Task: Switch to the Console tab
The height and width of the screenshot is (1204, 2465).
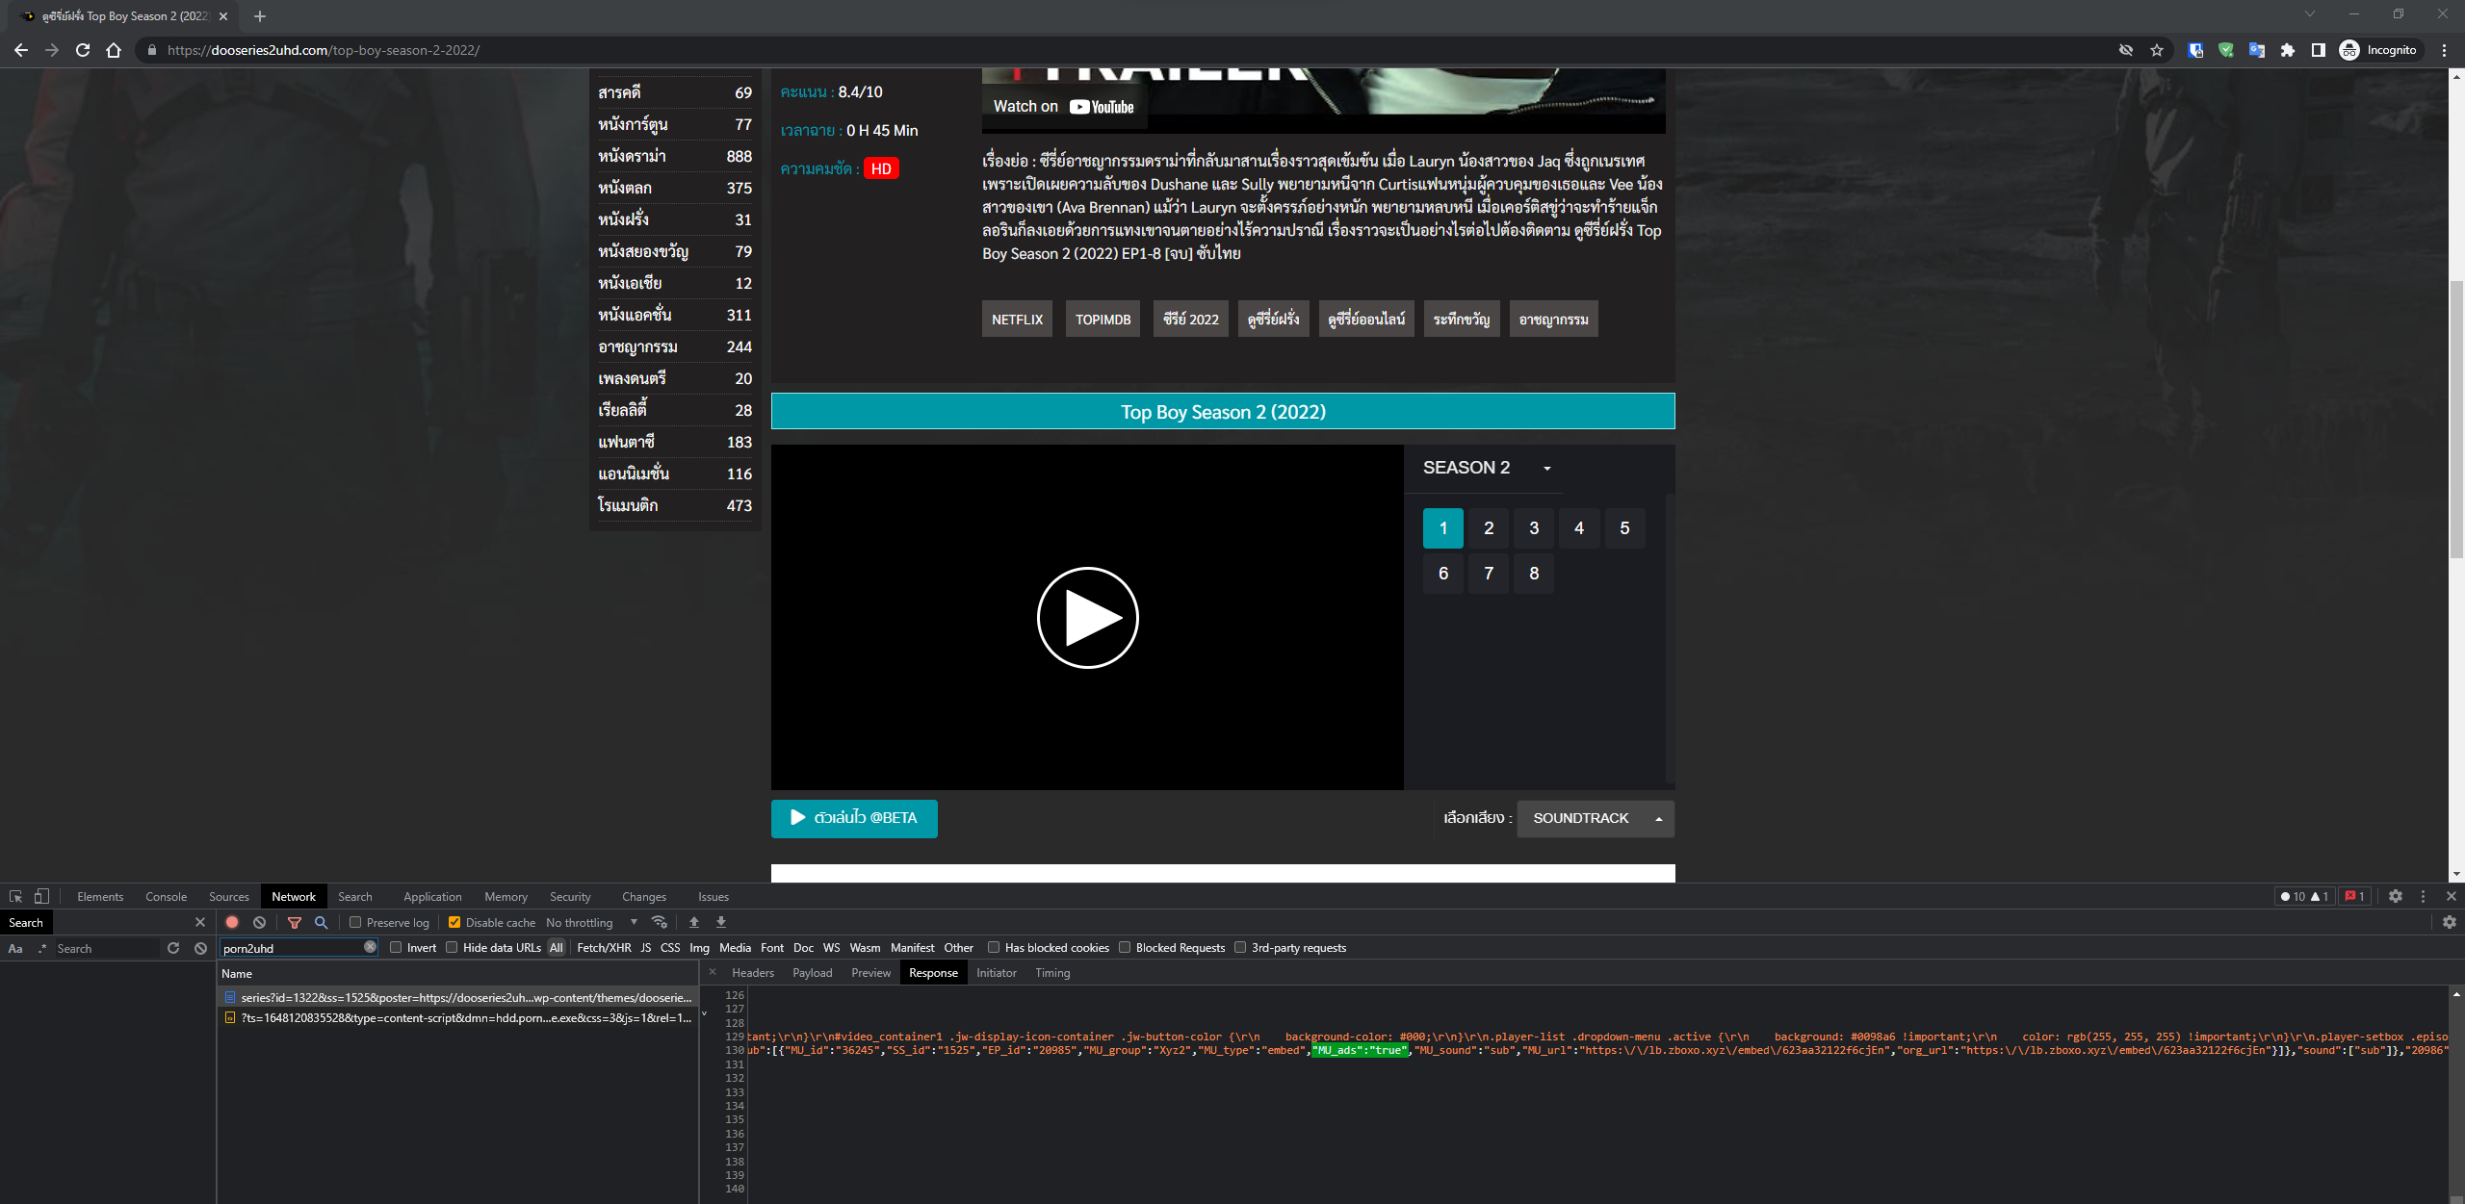Action: coord(166,896)
